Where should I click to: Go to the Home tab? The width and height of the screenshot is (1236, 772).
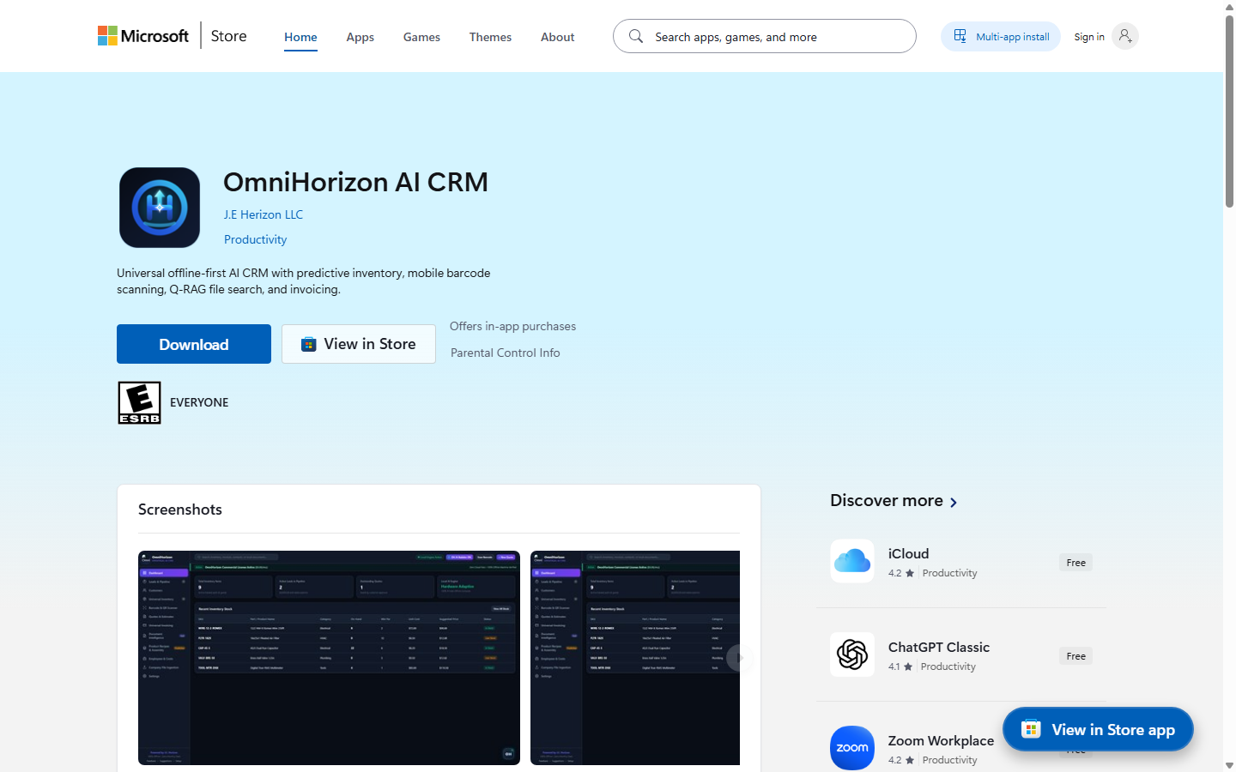tap(300, 37)
